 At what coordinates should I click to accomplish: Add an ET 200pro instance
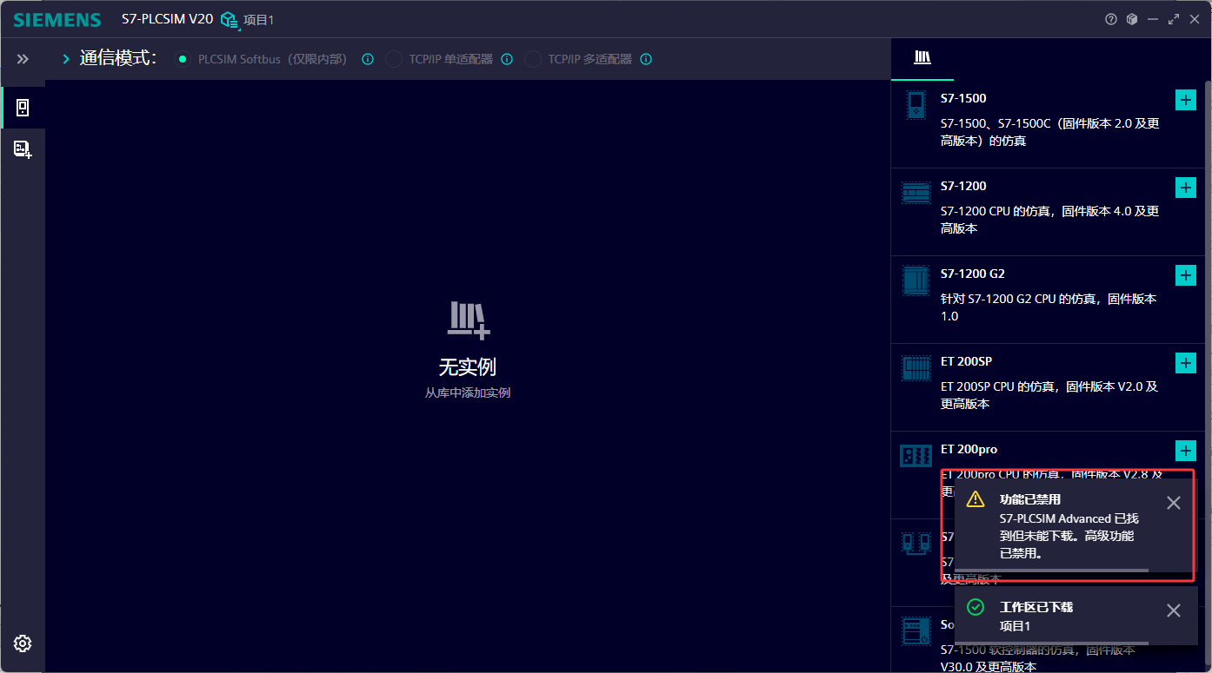(1185, 451)
